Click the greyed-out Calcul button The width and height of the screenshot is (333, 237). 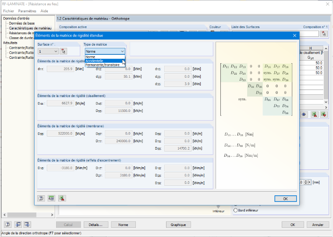click(68, 225)
